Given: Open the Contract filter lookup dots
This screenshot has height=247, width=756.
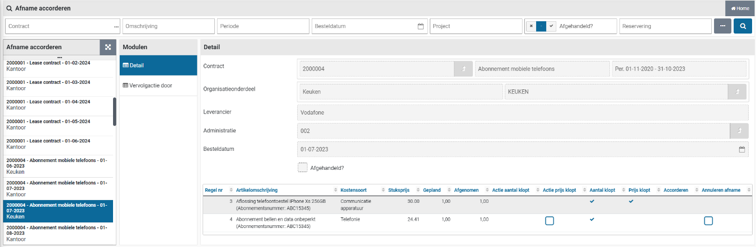Looking at the screenshot, I should [x=116, y=26].
